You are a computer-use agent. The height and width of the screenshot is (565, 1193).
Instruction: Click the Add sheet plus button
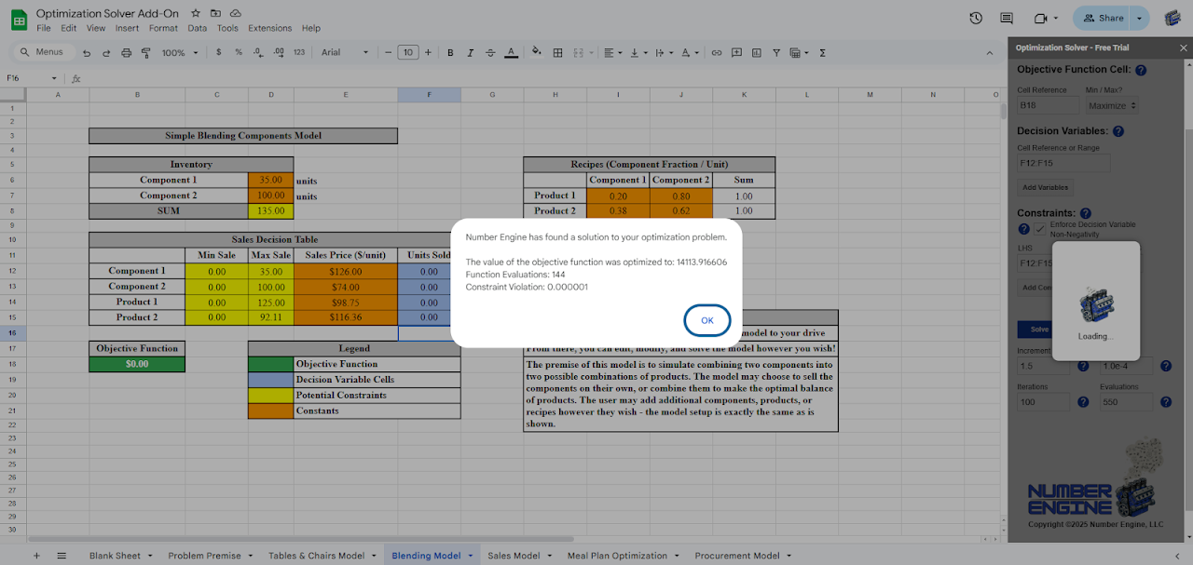(36, 556)
